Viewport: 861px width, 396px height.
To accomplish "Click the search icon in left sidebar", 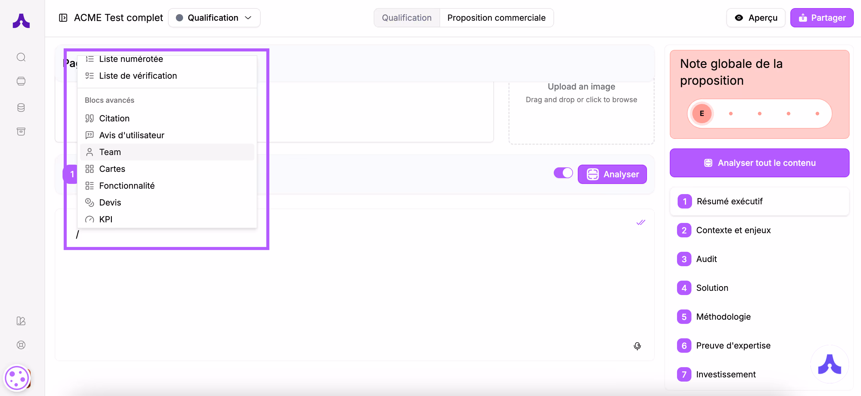I will click(x=21, y=57).
